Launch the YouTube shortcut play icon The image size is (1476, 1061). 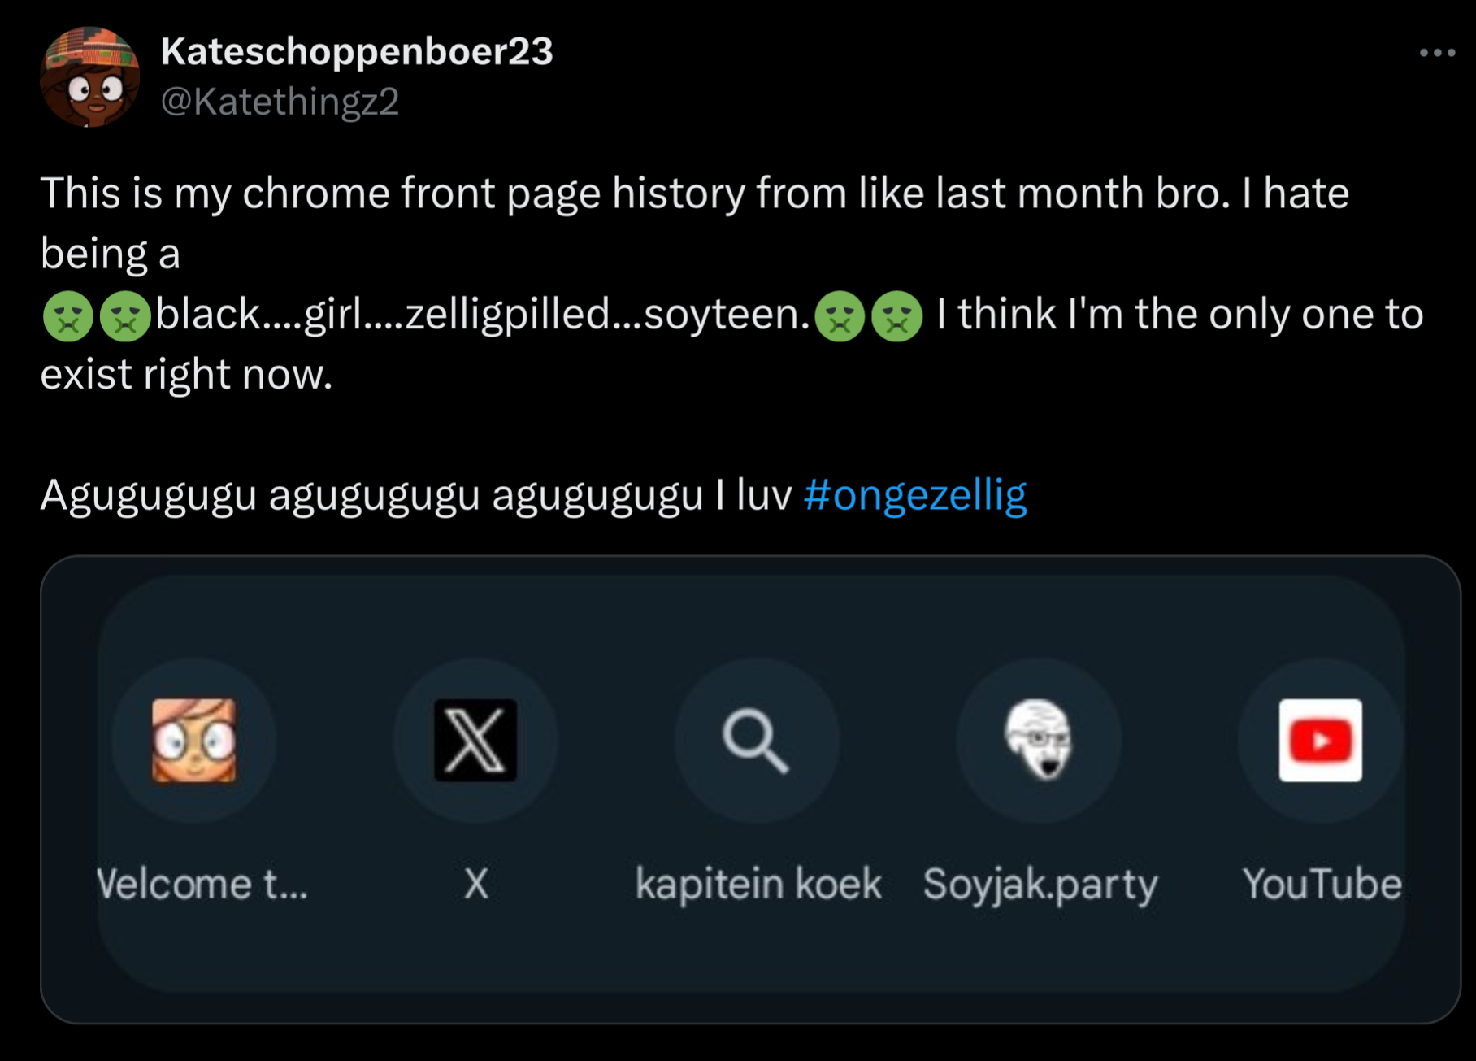click(1320, 741)
